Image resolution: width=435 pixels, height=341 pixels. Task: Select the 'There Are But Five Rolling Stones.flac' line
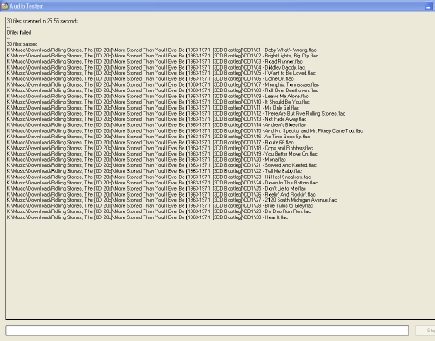(x=176, y=113)
